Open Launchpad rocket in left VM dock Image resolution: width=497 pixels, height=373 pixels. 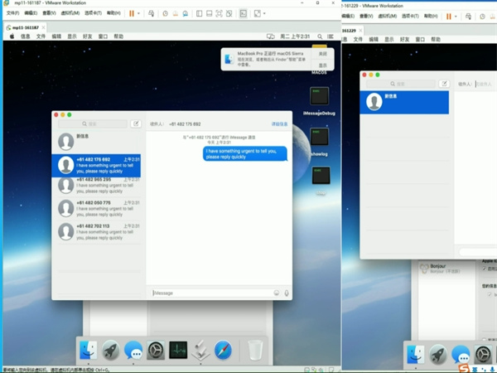(x=110, y=351)
